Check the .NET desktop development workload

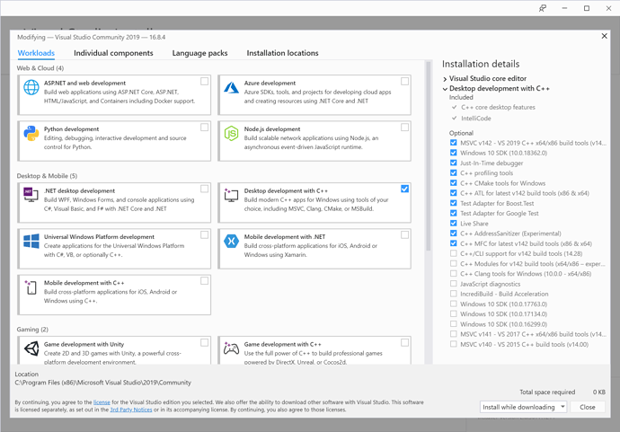[x=205, y=189]
